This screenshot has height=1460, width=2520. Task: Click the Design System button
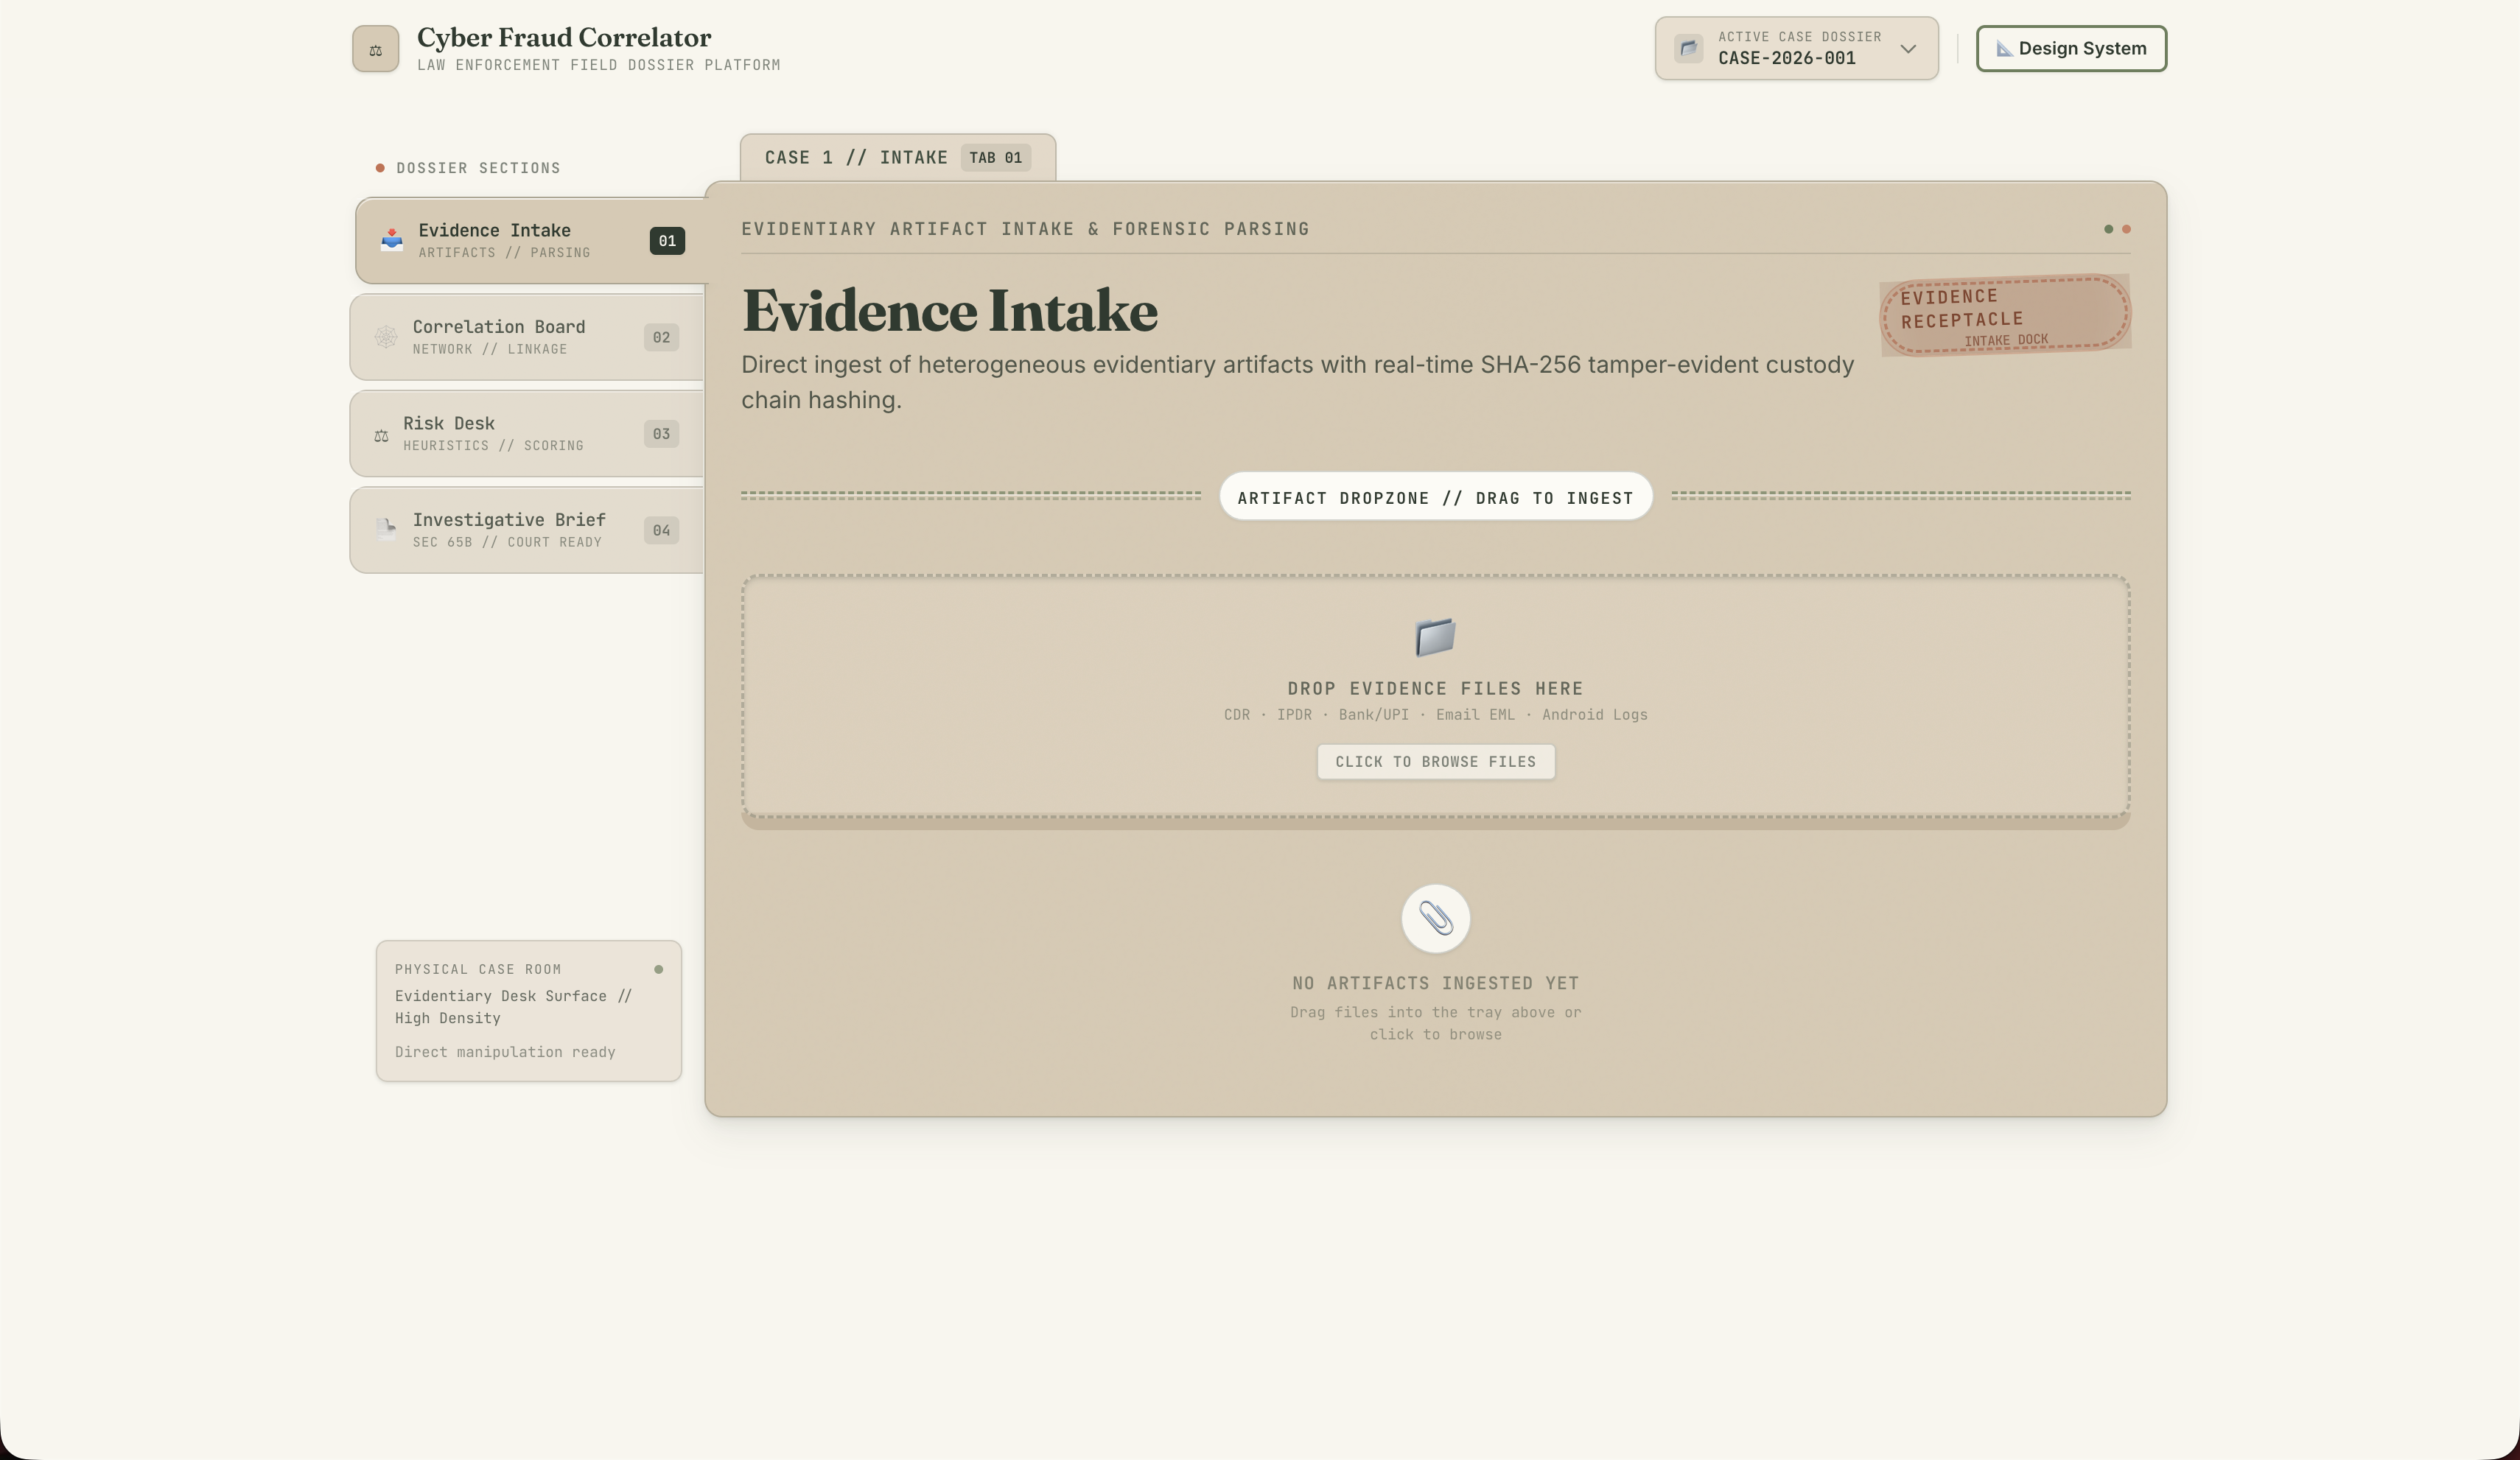(2071, 48)
